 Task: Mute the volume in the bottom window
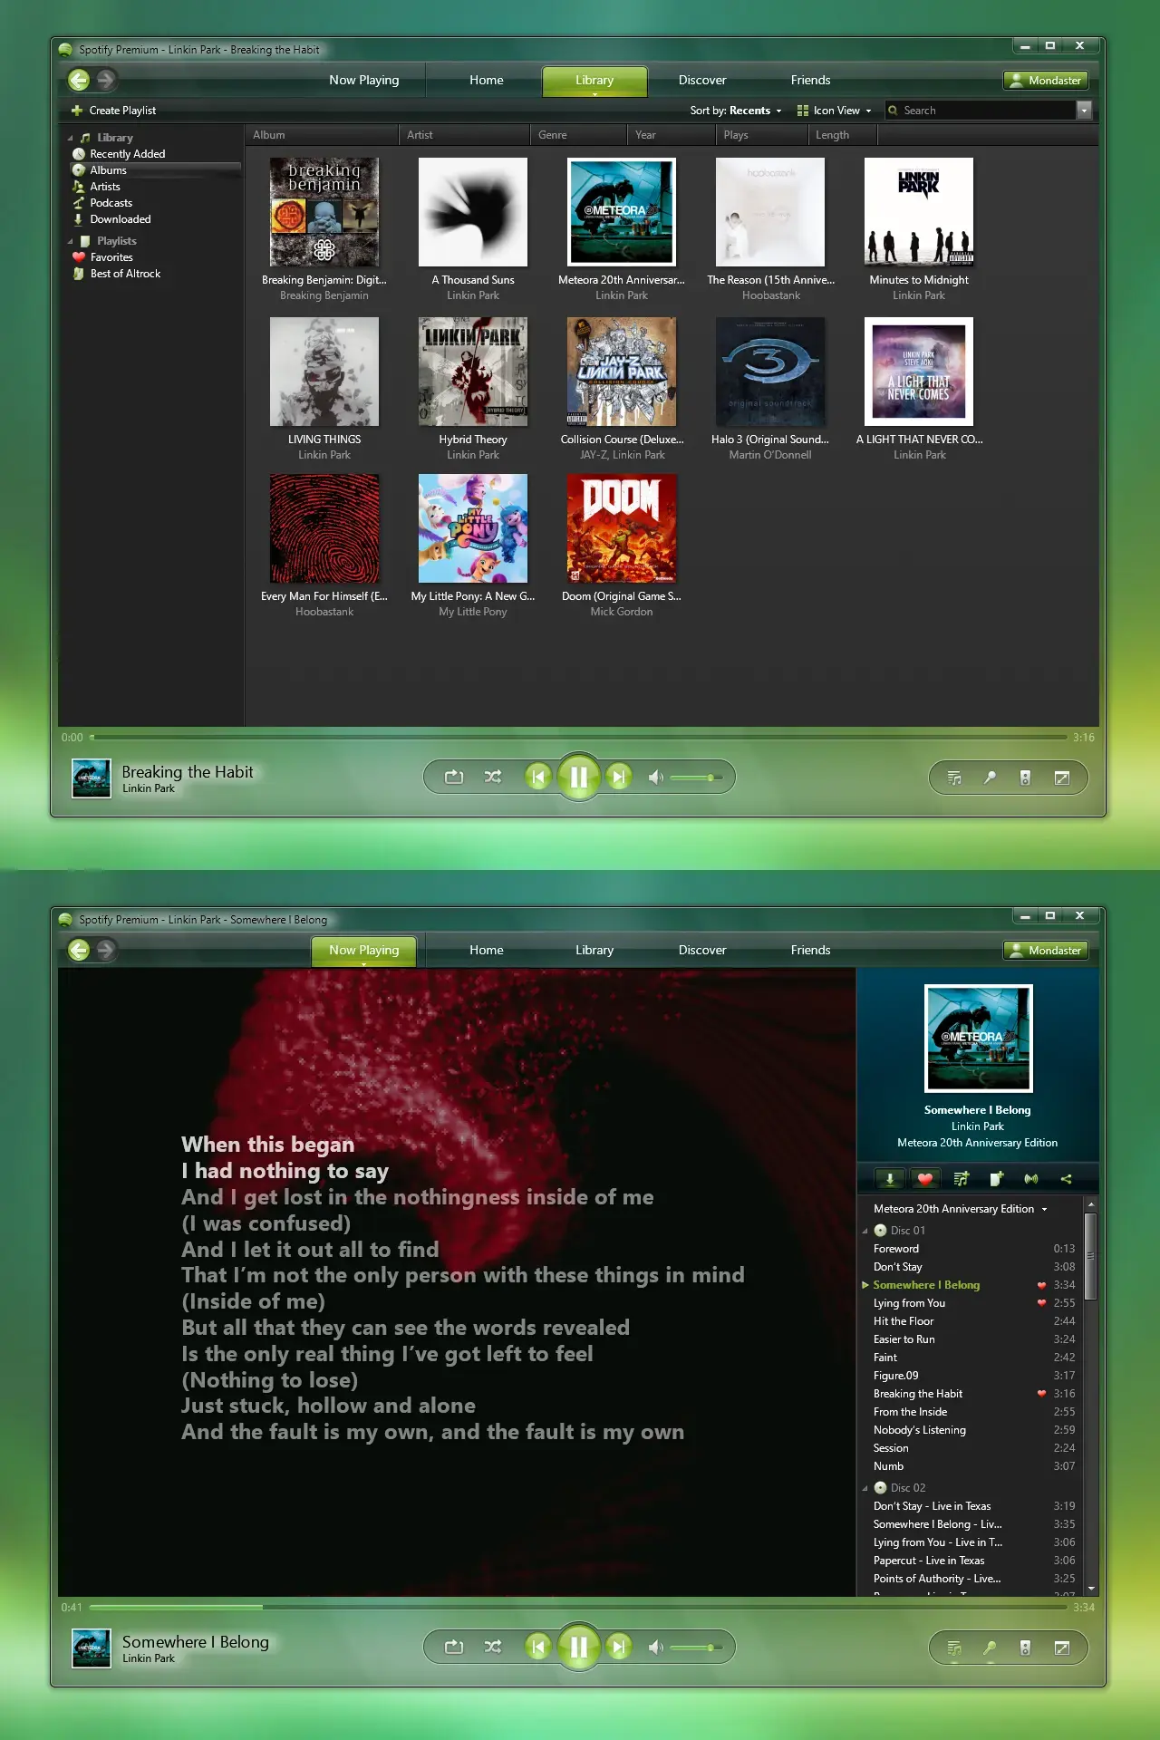655,1647
